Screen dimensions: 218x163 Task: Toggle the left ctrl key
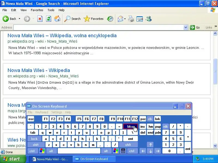32,151
